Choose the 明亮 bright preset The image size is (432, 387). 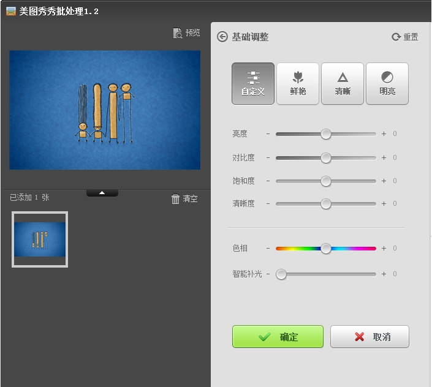click(x=387, y=83)
